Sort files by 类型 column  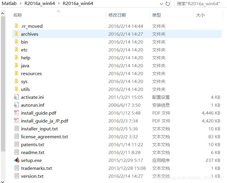coord(156,15)
